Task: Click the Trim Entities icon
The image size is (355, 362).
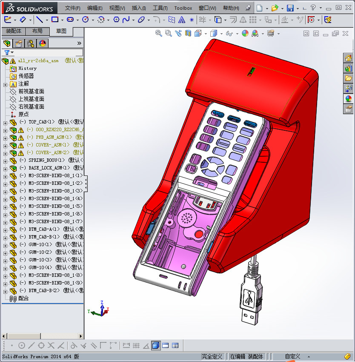Action: [x=203, y=20]
